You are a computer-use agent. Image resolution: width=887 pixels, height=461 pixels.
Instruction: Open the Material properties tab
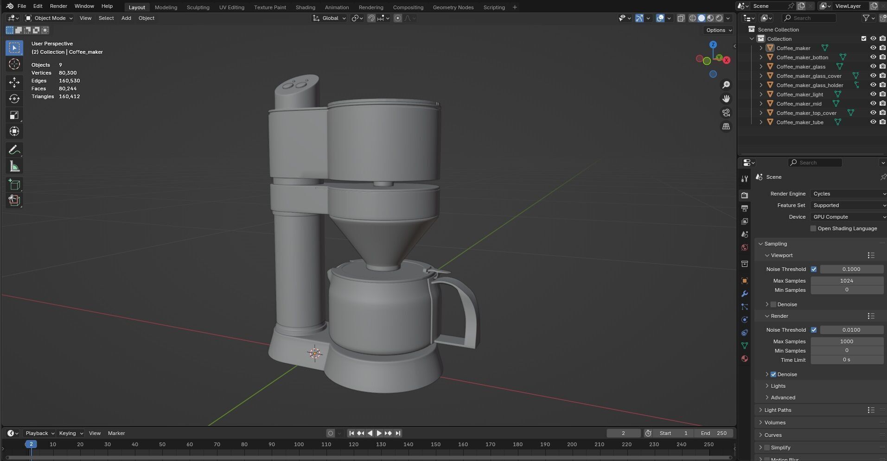745,359
